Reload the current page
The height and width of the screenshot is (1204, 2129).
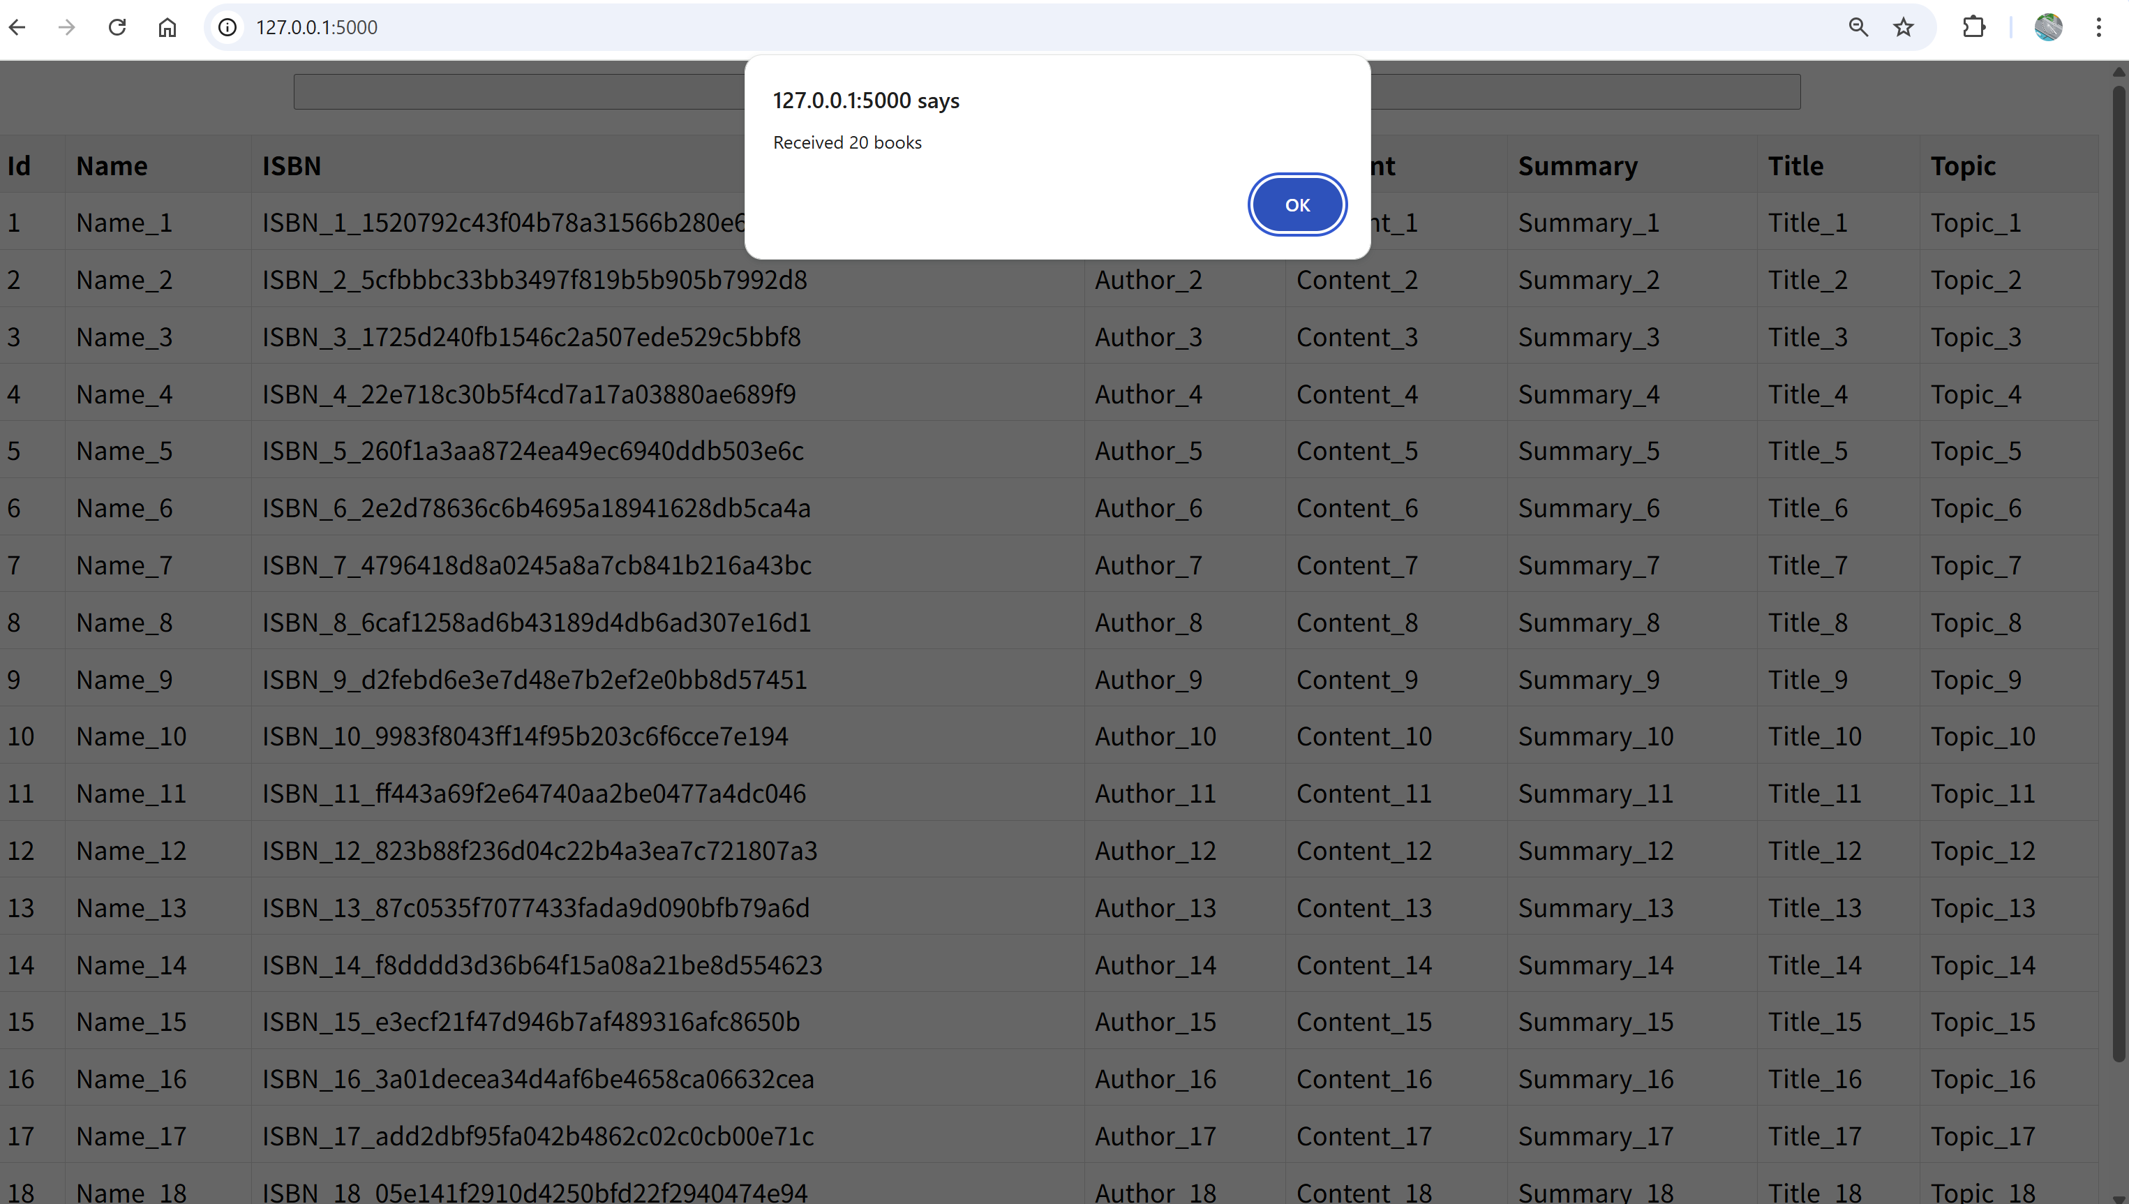[117, 27]
